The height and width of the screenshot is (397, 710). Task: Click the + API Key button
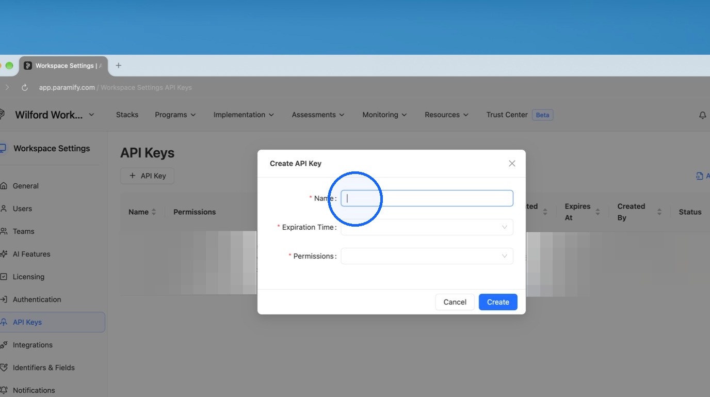[x=147, y=176]
